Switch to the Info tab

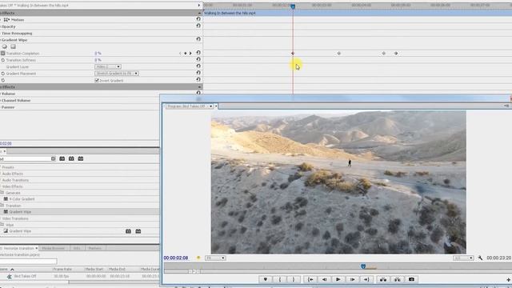click(77, 248)
